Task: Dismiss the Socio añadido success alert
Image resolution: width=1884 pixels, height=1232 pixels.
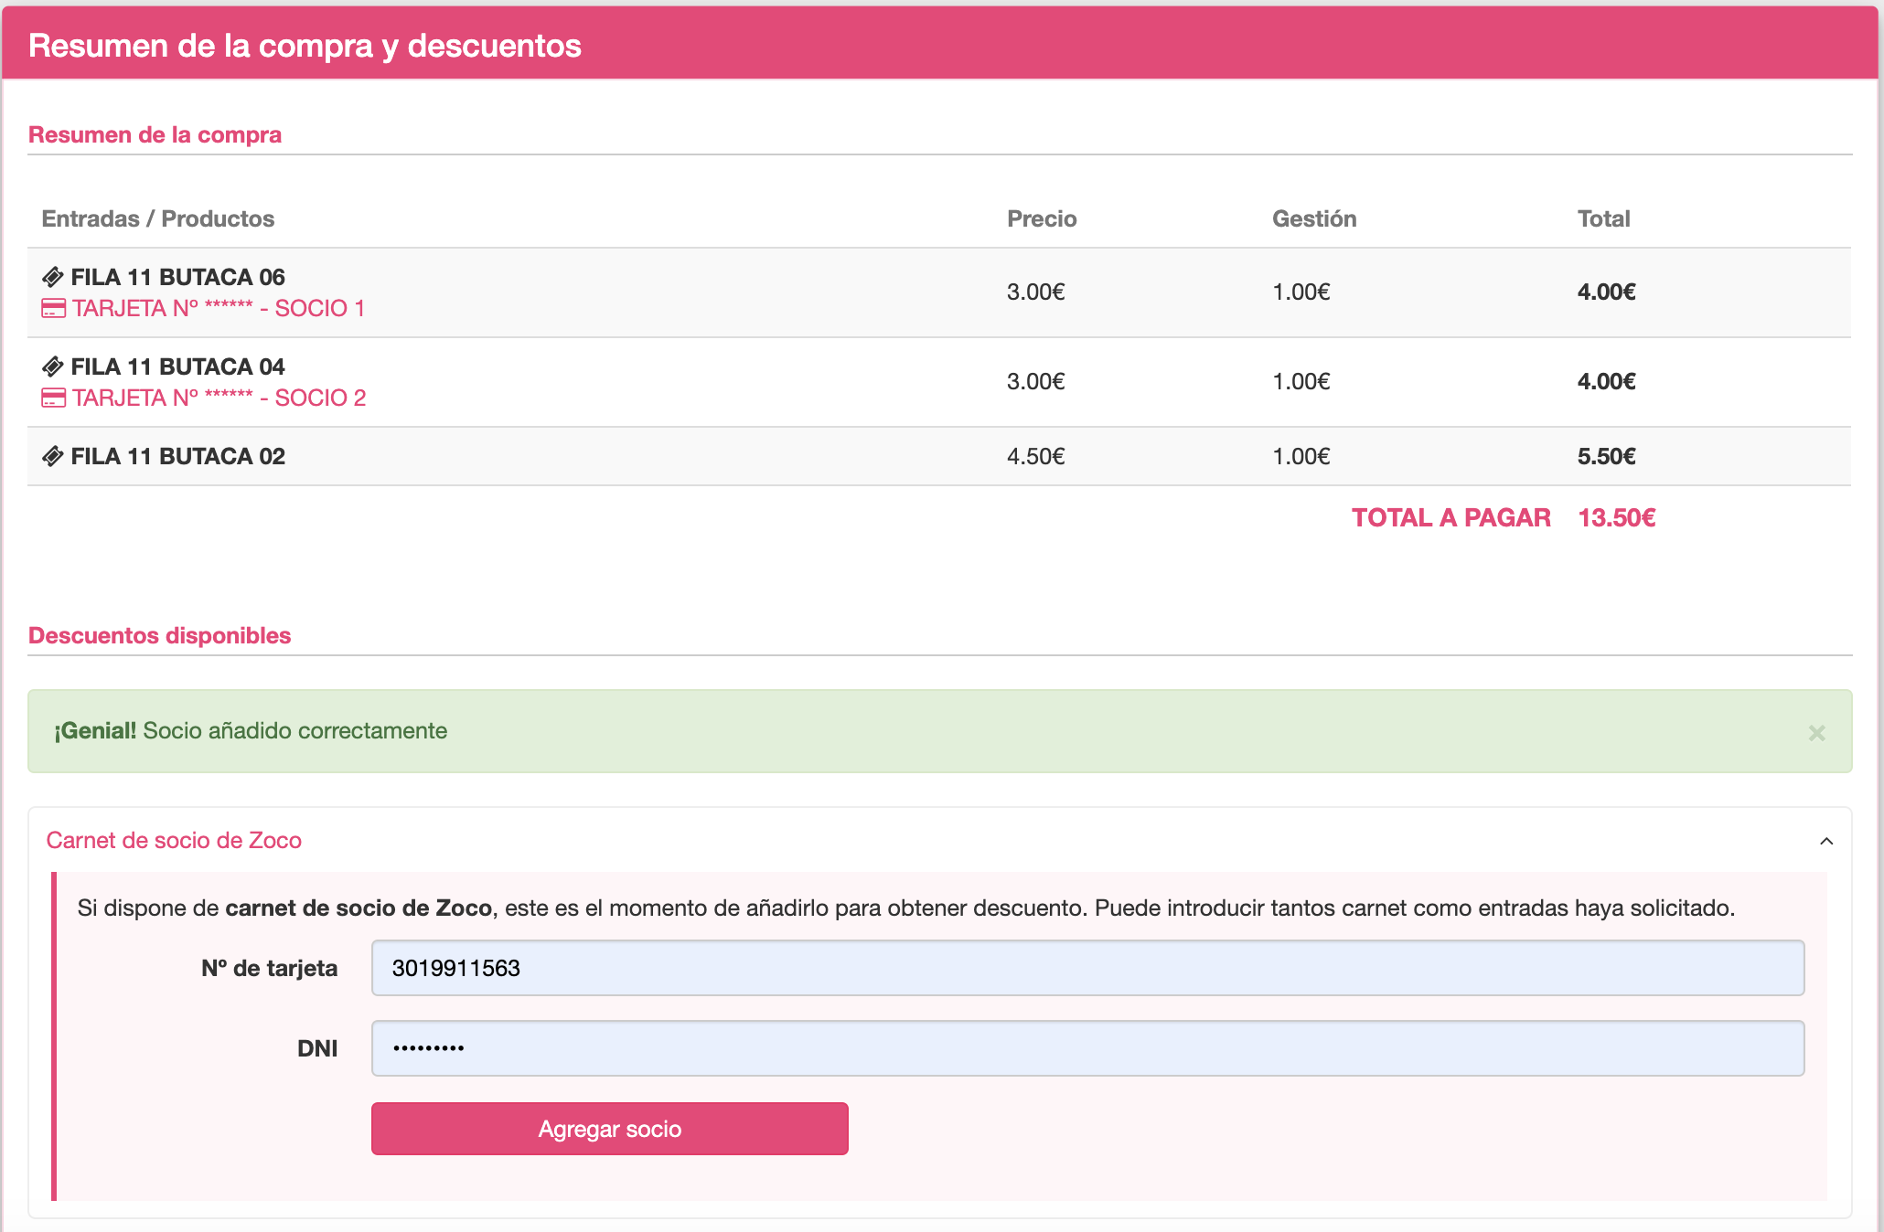Action: click(x=1816, y=733)
